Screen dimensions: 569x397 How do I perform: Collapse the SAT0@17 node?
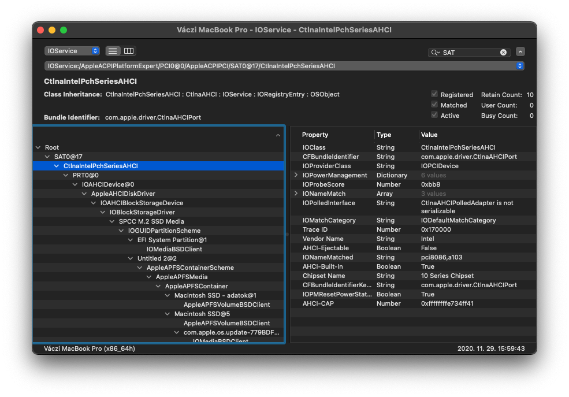point(47,157)
